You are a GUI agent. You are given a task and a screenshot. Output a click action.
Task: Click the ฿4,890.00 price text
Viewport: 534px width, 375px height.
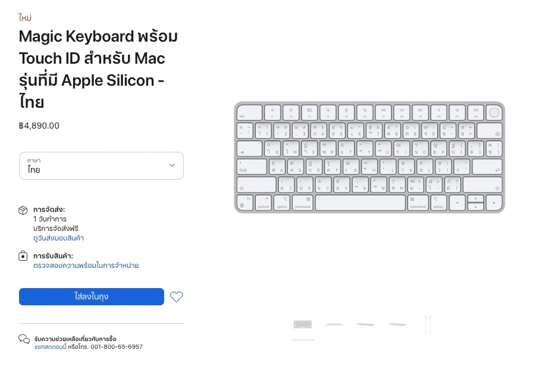(x=39, y=126)
